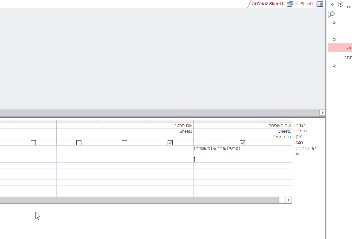
Task: Uncheck Show box for שם משפחה column
Action: pos(242,142)
